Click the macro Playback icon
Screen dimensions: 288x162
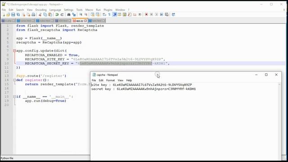157,14
